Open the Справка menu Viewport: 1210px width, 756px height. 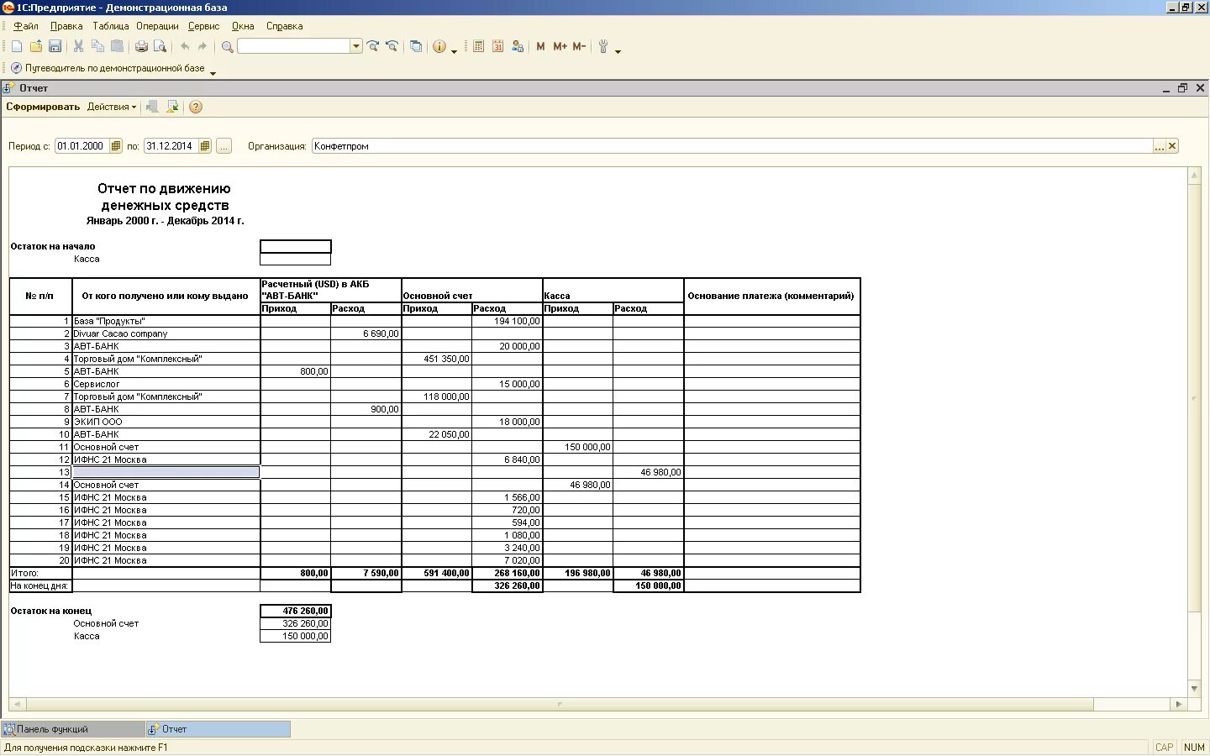[x=285, y=26]
